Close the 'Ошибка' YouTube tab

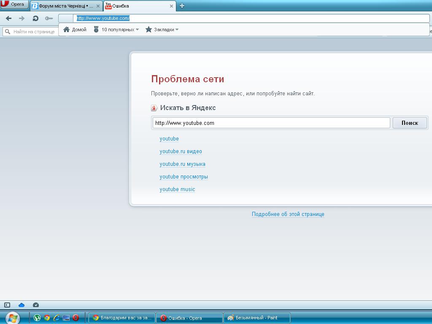point(172,6)
